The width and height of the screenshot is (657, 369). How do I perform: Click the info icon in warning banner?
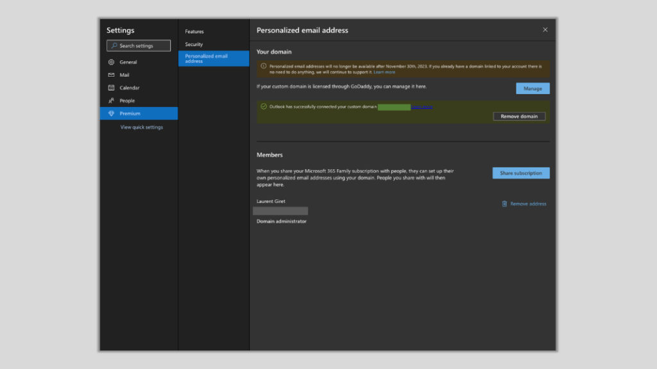[264, 66]
